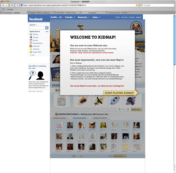The width and height of the screenshot is (176, 173).
Task: Open the Search options triangle in sidebar
Action: (x=36, y=25)
